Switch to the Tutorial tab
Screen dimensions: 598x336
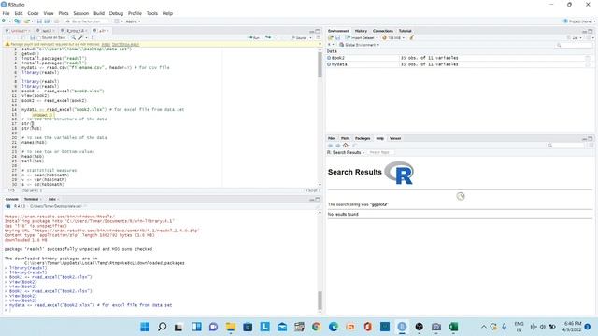pos(405,31)
